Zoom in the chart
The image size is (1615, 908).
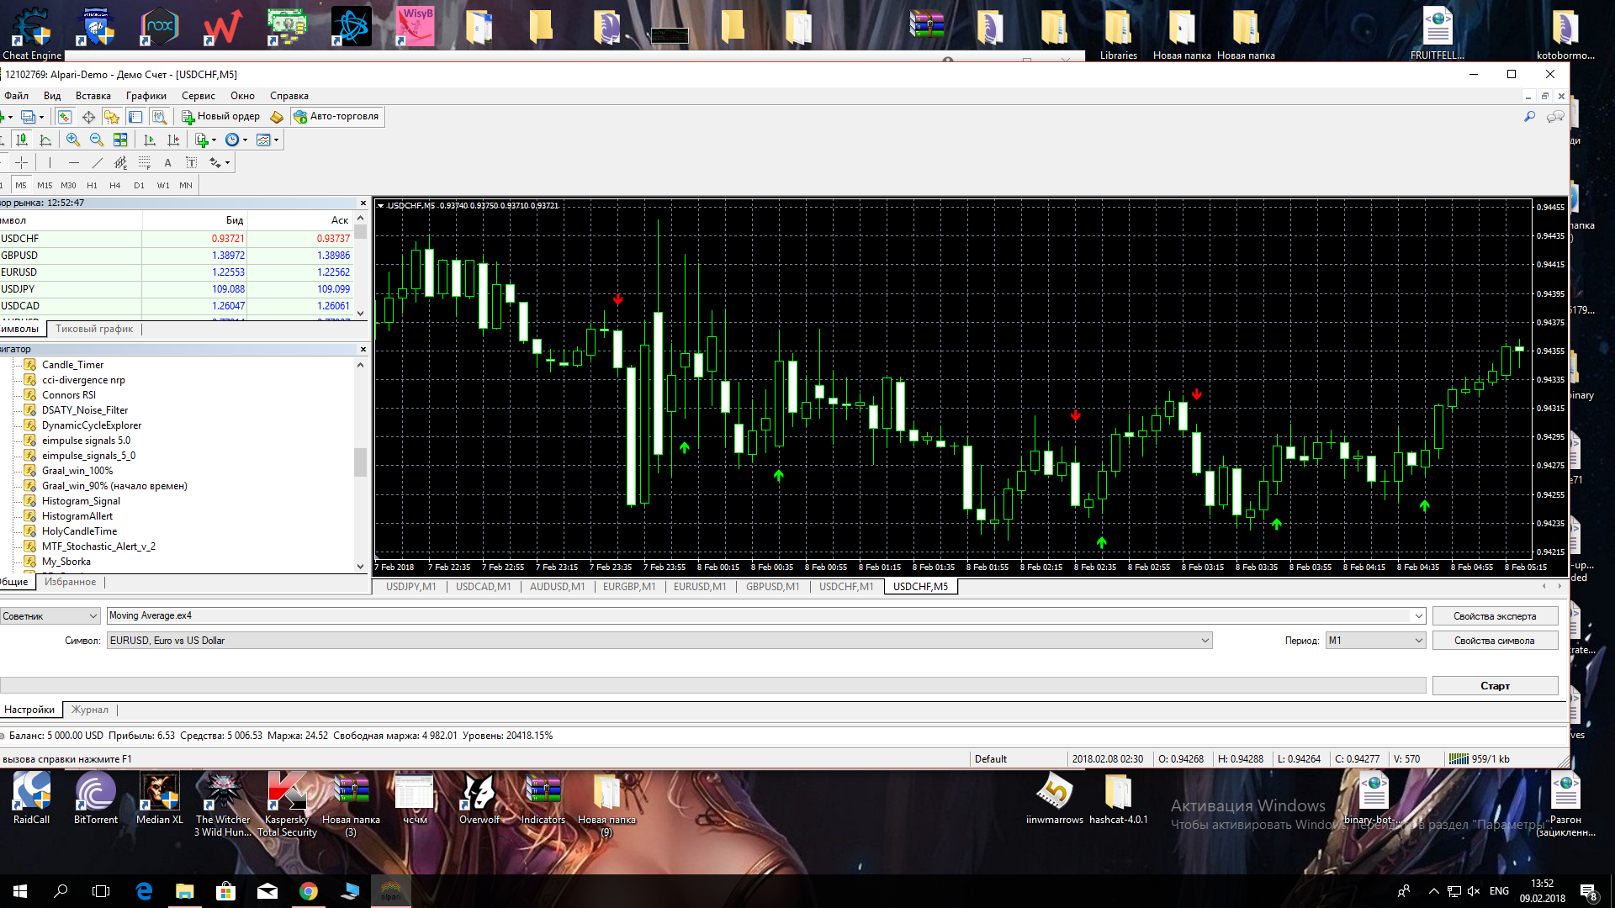pos(73,140)
